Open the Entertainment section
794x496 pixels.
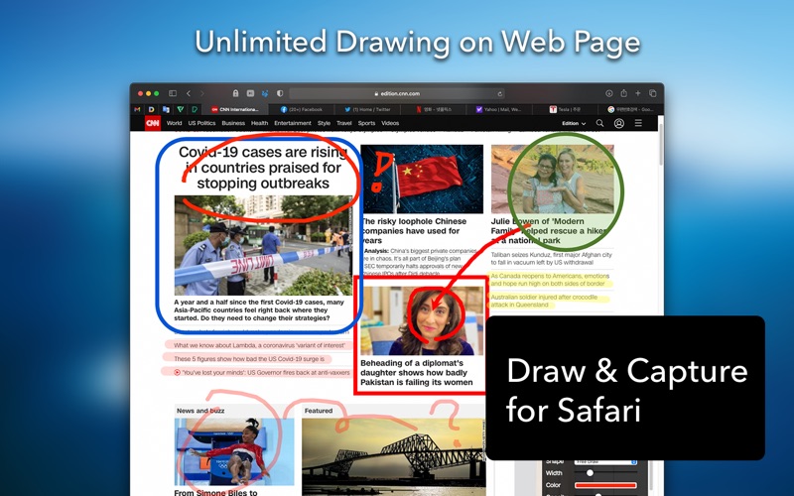pyautogui.click(x=293, y=123)
